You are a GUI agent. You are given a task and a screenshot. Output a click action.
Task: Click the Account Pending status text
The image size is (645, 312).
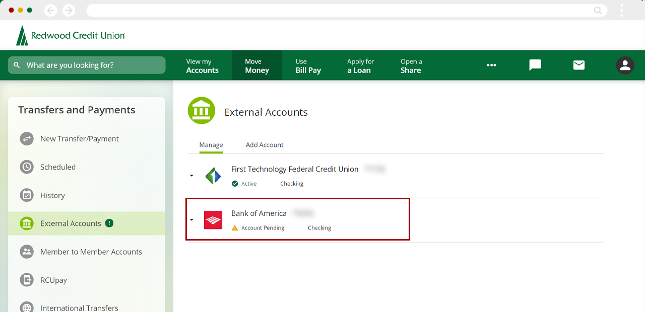pyautogui.click(x=263, y=228)
